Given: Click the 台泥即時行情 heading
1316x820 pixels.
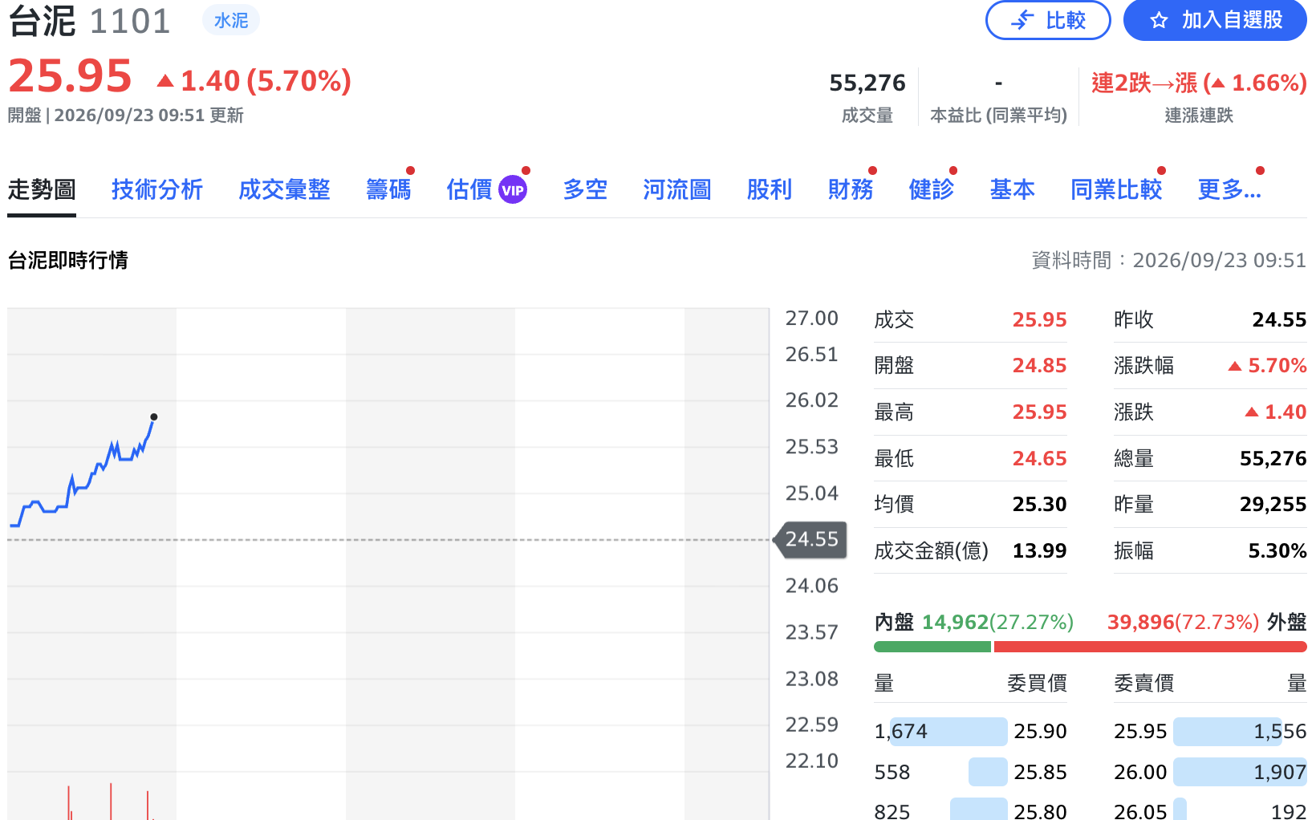Looking at the screenshot, I should [68, 260].
